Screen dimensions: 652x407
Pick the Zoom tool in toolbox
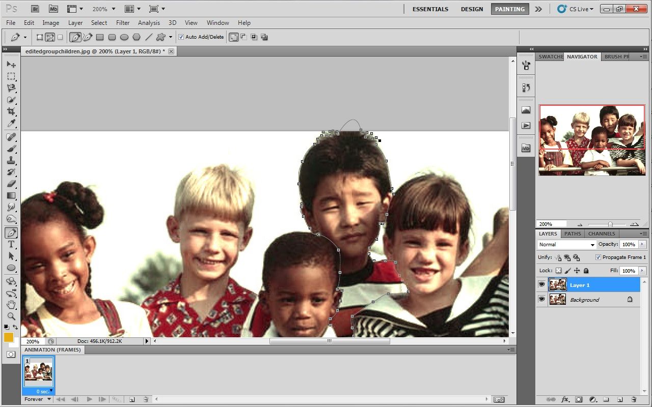(11, 316)
